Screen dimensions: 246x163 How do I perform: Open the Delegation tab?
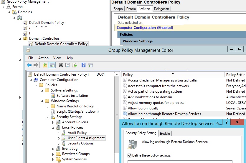[x=161, y=9]
